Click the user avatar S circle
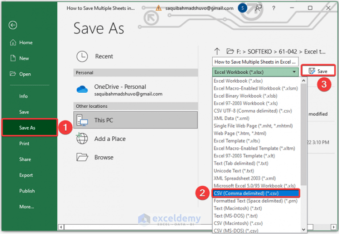 [242, 8]
